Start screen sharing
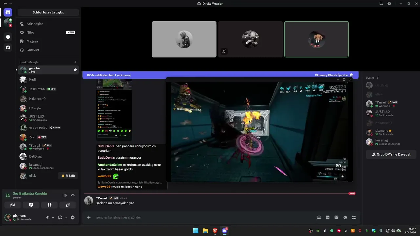Screen dimensions: 420x236 (31, 205)
